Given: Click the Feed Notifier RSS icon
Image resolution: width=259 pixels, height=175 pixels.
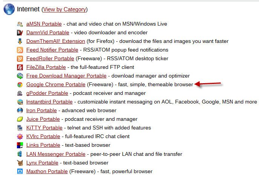Looking at the screenshot, I should tap(20, 50).
